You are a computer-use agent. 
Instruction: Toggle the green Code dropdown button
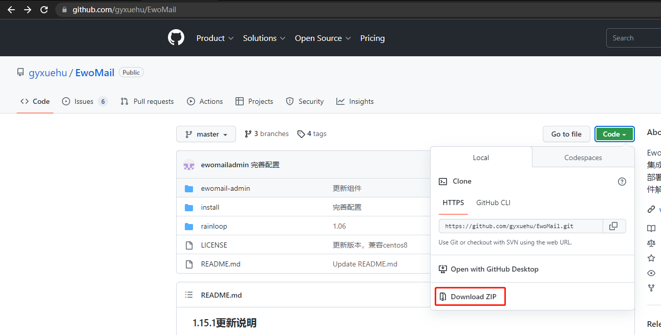(x=615, y=134)
